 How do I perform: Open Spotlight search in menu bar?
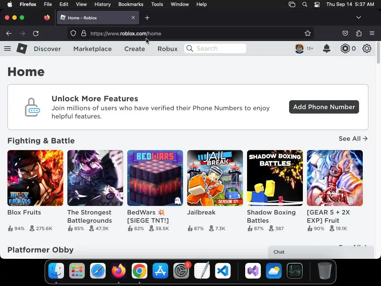(x=305, y=4)
